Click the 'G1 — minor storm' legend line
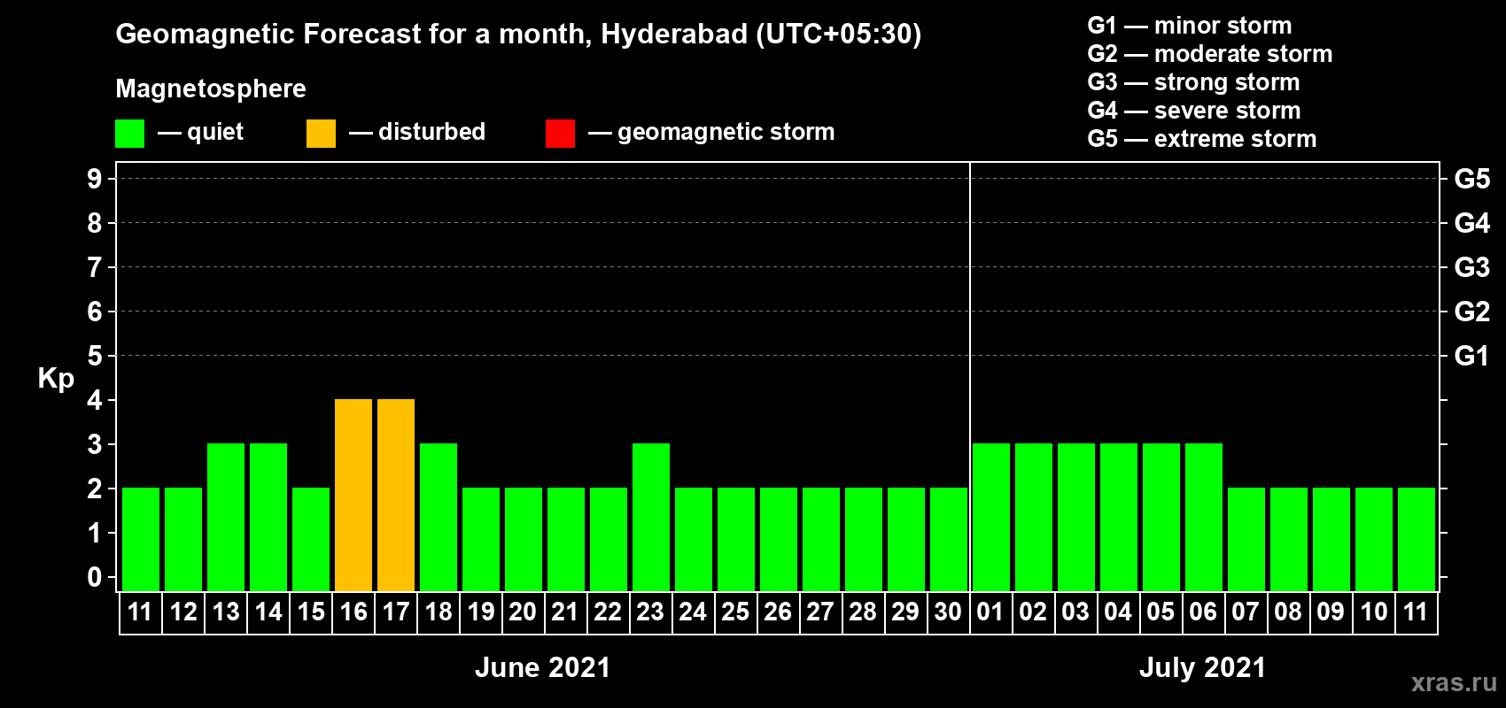Screen dimensions: 1506x708 tap(1190, 26)
